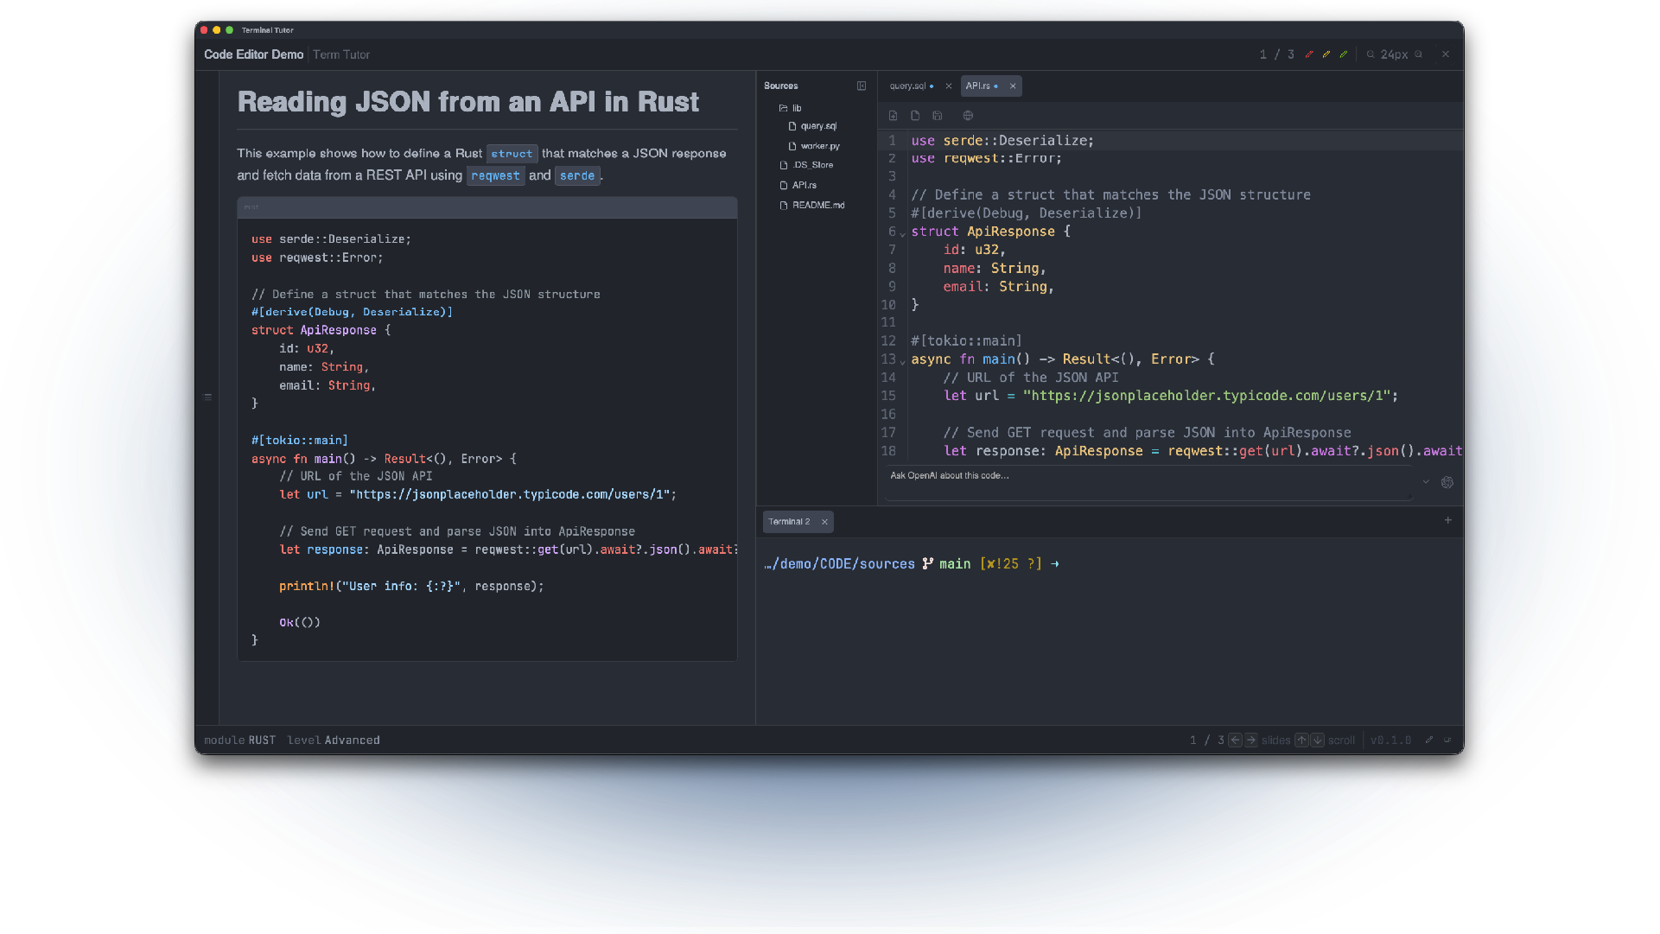Add a new terminal with plus icon
Image resolution: width=1660 pixels, height=934 pixels.
[x=1448, y=520]
